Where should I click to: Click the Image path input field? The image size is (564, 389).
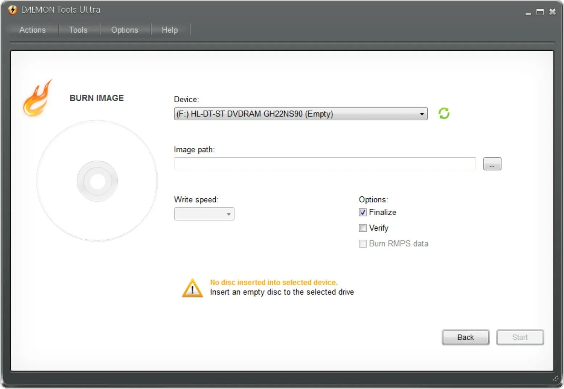tap(325, 164)
